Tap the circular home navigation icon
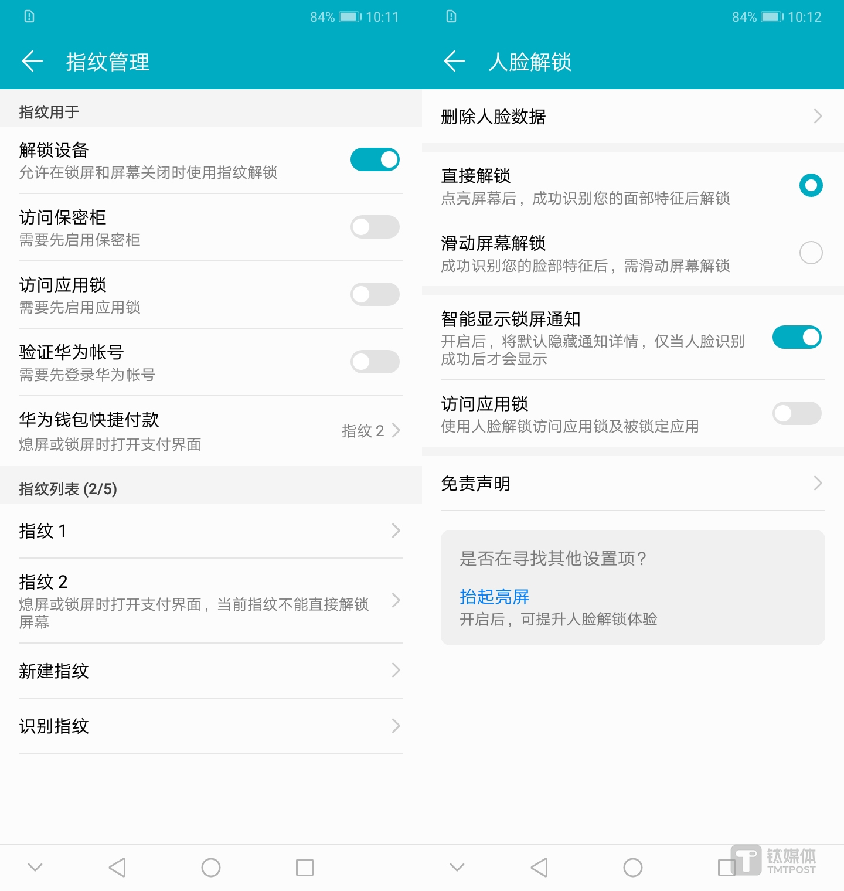 pyautogui.click(x=211, y=868)
